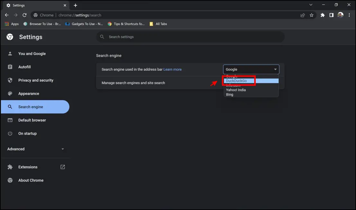Click the puzzle icon beside Extensions in sidebar
The image size is (356, 210).
coord(10,167)
